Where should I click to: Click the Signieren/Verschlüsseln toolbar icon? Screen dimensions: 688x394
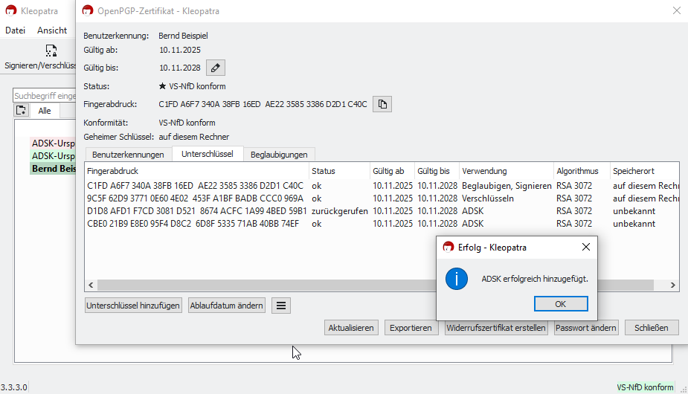point(51,51)
